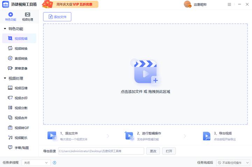Click the 添加文件 button

click(x=57, y=17)
